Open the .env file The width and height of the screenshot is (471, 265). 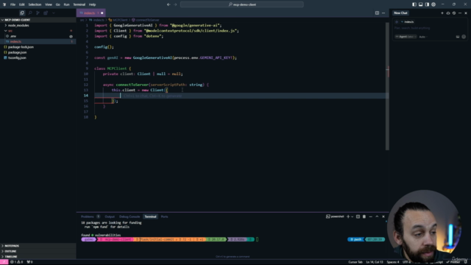tap(38, 36)
